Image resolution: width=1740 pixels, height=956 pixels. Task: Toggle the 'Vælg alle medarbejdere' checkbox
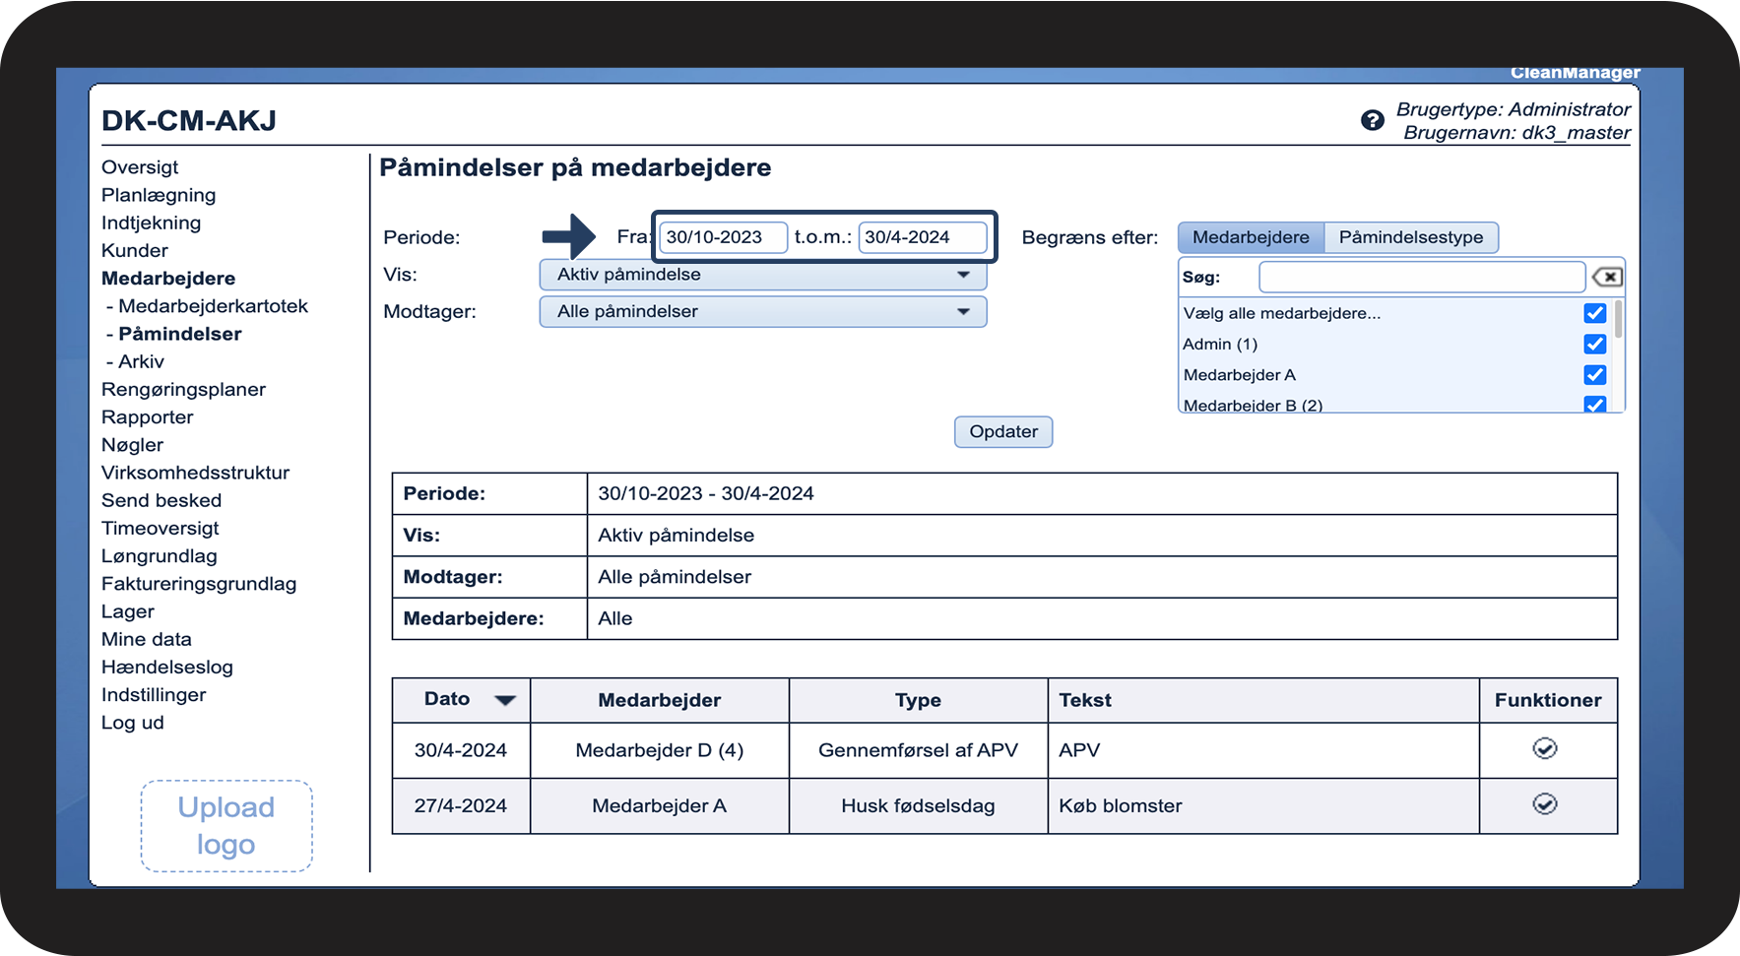[x=1594, y=313]
